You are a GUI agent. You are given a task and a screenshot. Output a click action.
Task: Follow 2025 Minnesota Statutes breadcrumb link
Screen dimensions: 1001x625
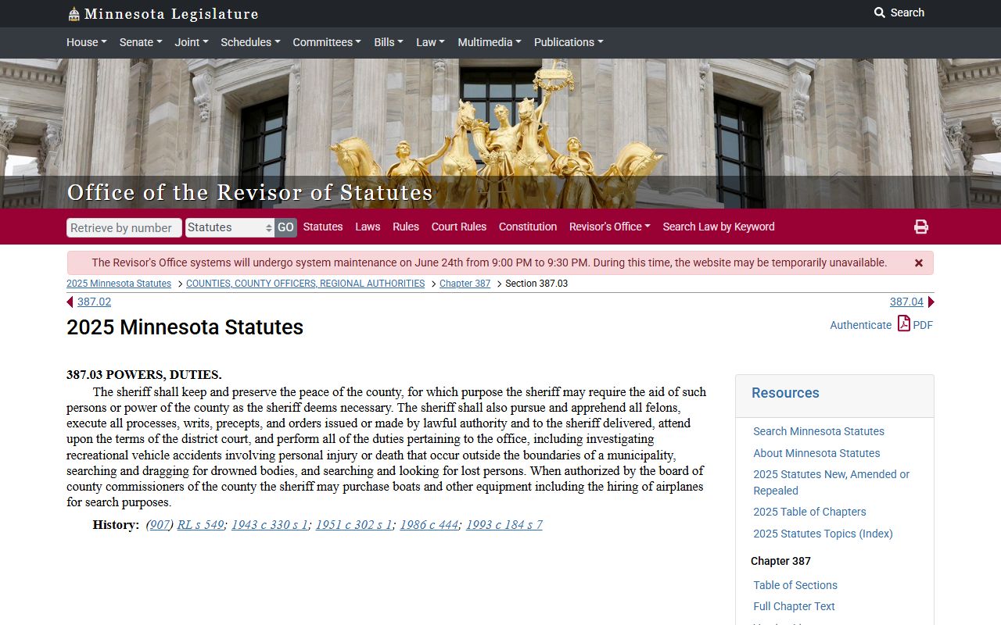pos(119,284)
